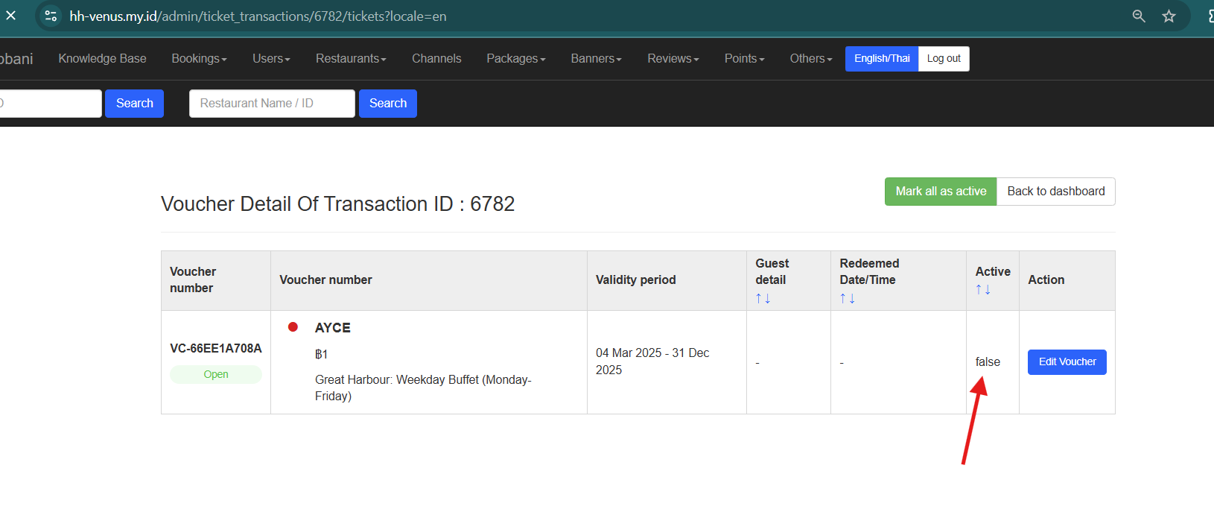Open the Packages dropdown menu
The height and width of the screenshot is (518, 1214).
(x=515, y=59)
